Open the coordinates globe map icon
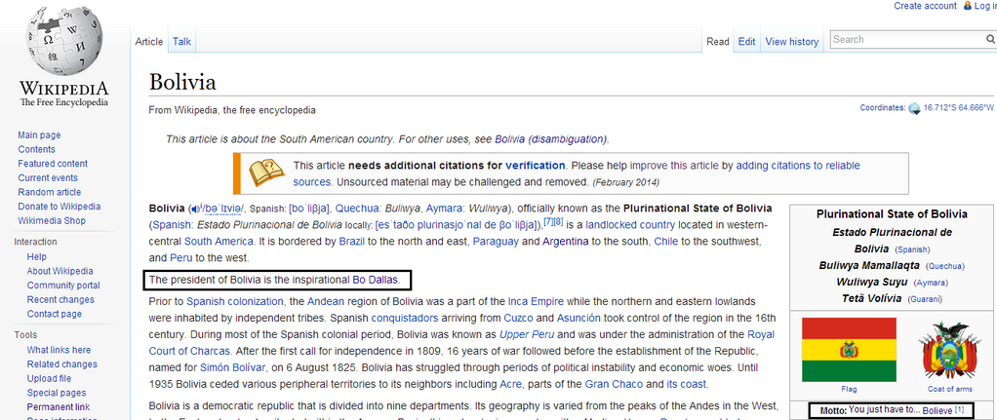The image size is (997, 420). (x=914, y=108)
